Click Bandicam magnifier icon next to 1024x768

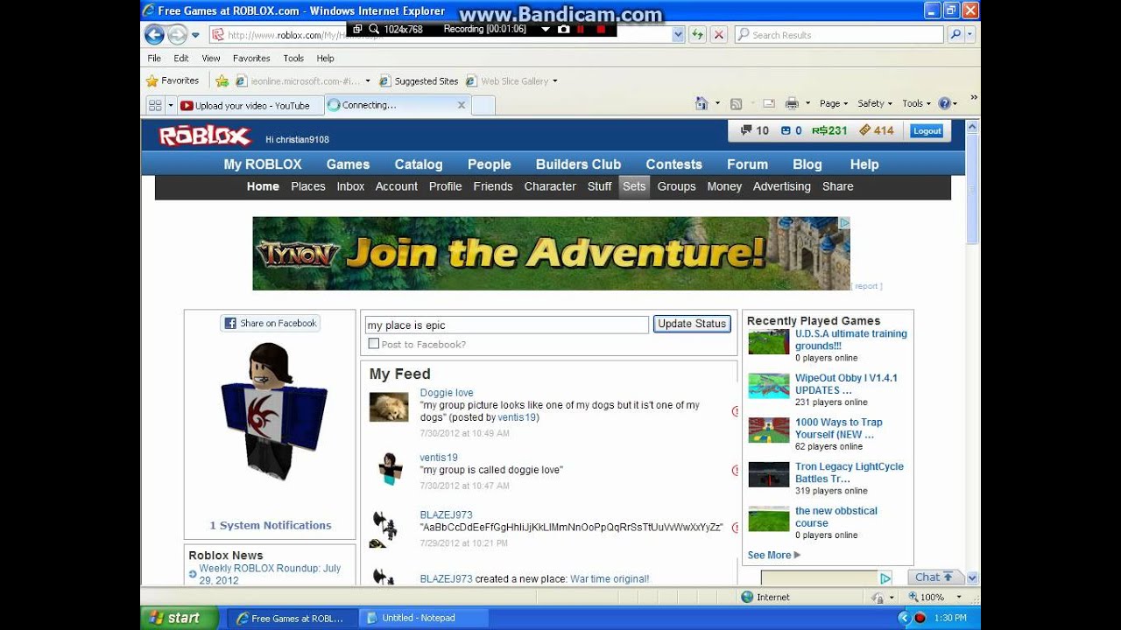(374, 29)
